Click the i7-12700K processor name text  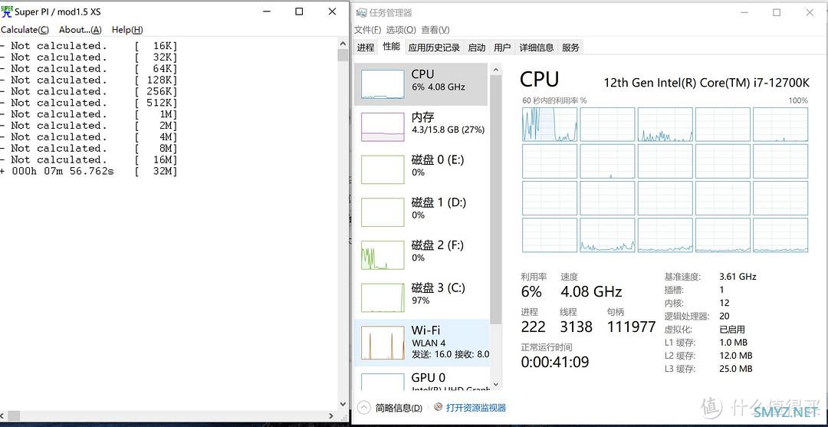(706, 83)
